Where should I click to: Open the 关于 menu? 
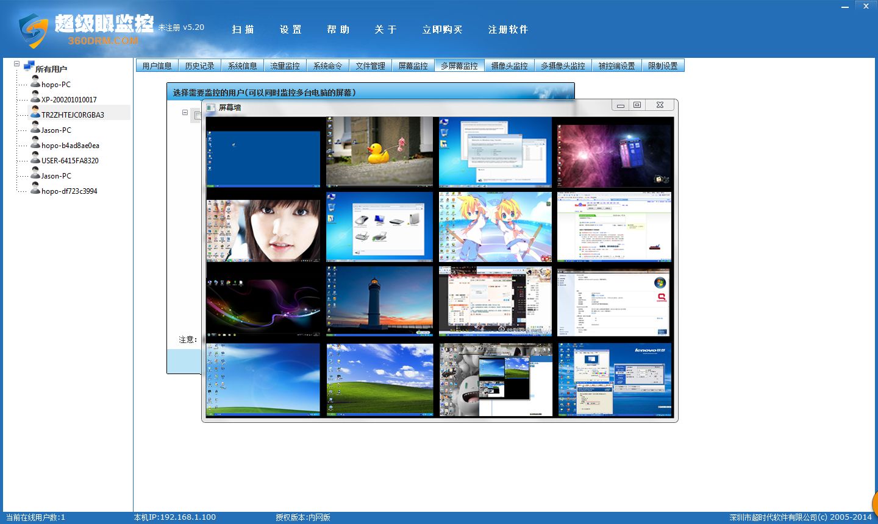[x=385, y=29]
